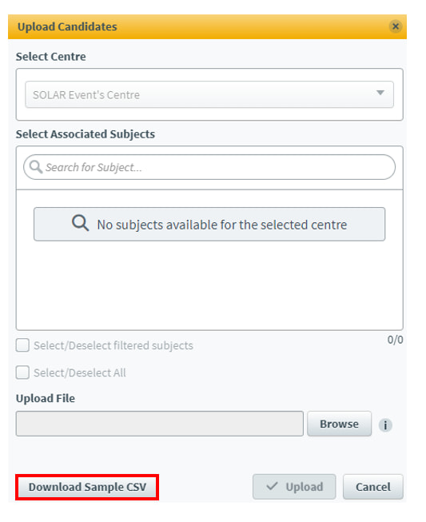The height and width of the screenshot is (522, 426).
Task: Click the Upload button label
Action: (305, 487)
